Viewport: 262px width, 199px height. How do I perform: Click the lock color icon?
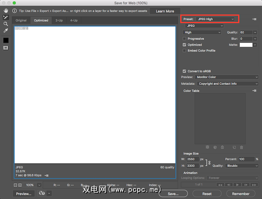coord(222,147)
